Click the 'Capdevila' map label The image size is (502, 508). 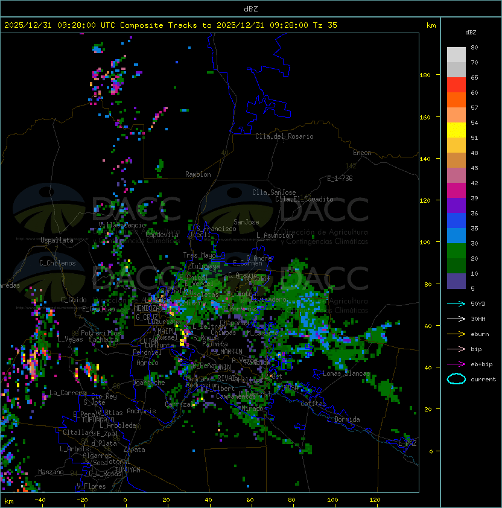162,235
